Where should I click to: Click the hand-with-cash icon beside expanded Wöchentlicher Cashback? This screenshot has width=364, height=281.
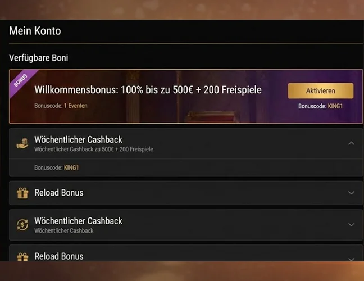[22, 143]
